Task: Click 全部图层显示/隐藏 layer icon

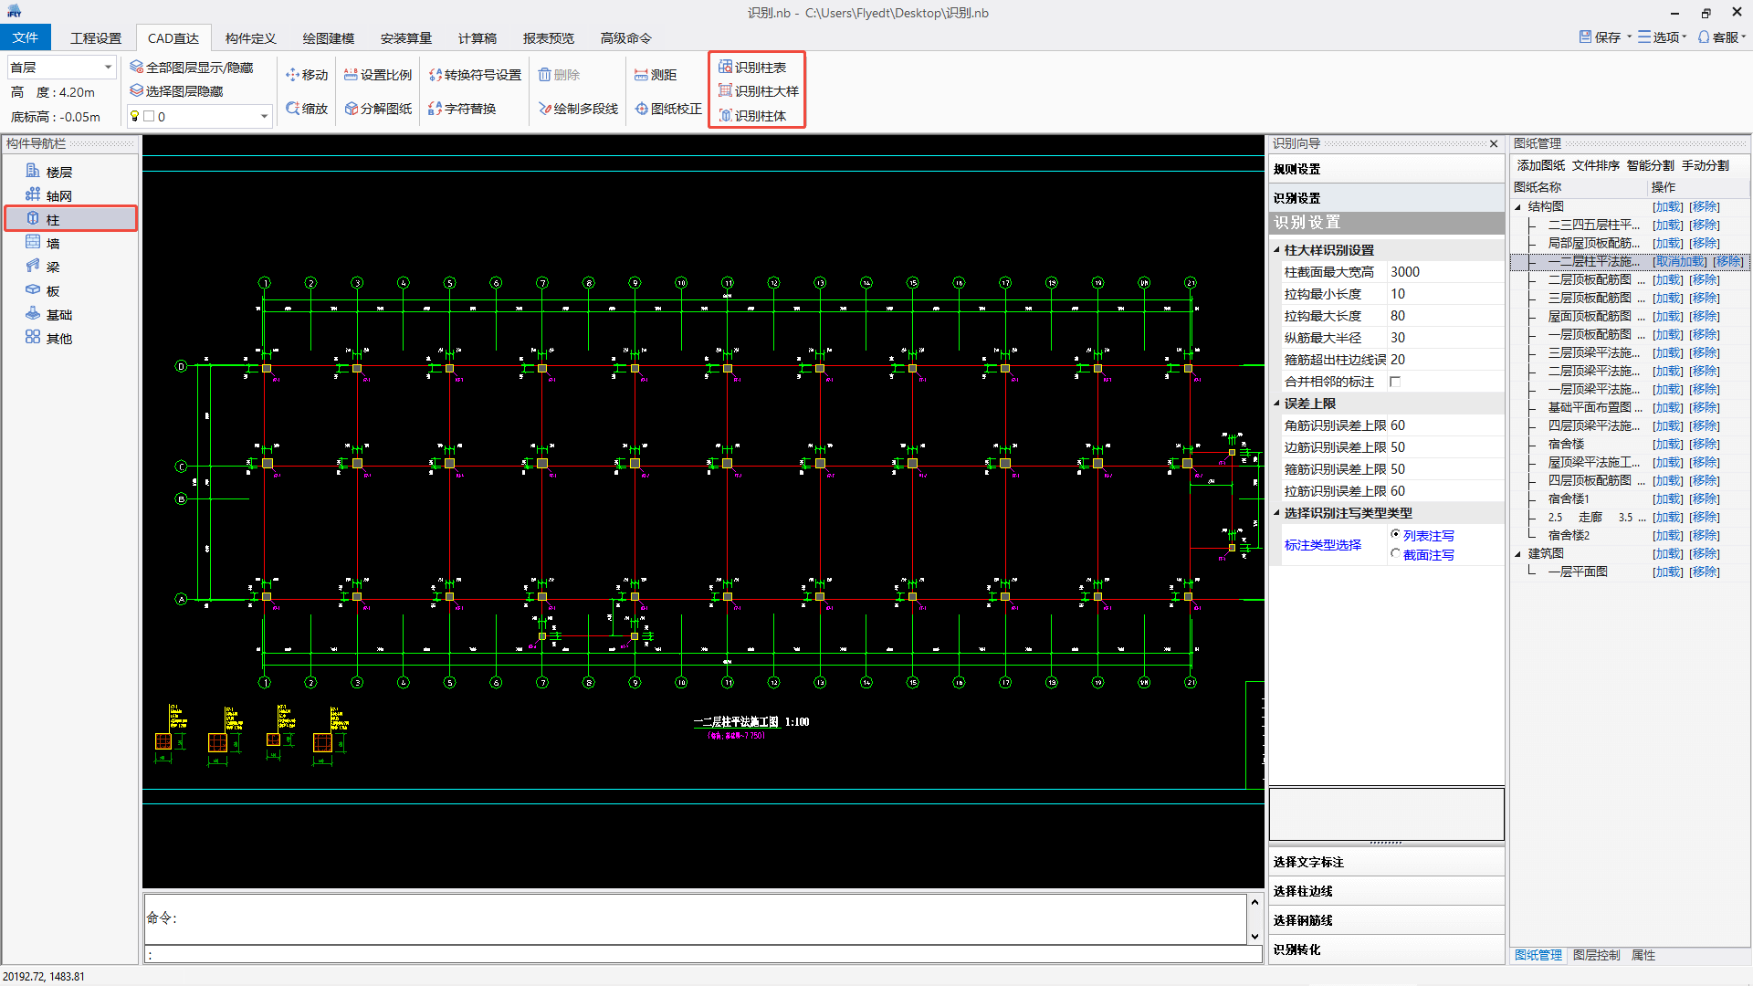Action: (136, 67)
